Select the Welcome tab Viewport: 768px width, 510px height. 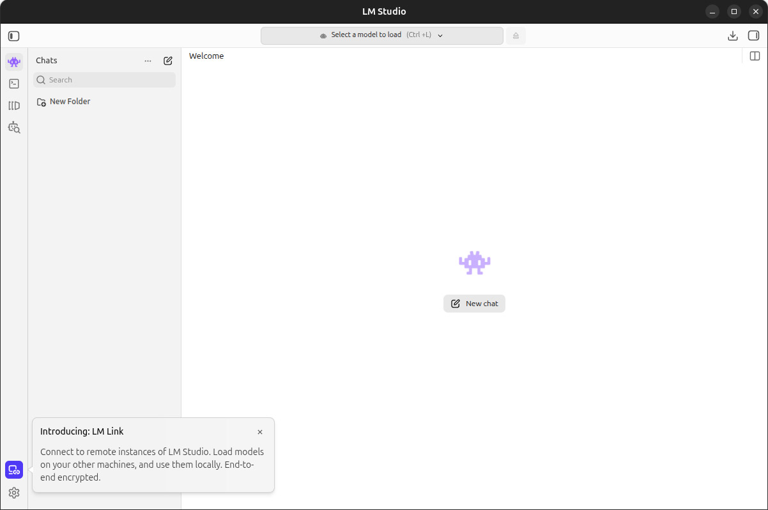(206, 56)
